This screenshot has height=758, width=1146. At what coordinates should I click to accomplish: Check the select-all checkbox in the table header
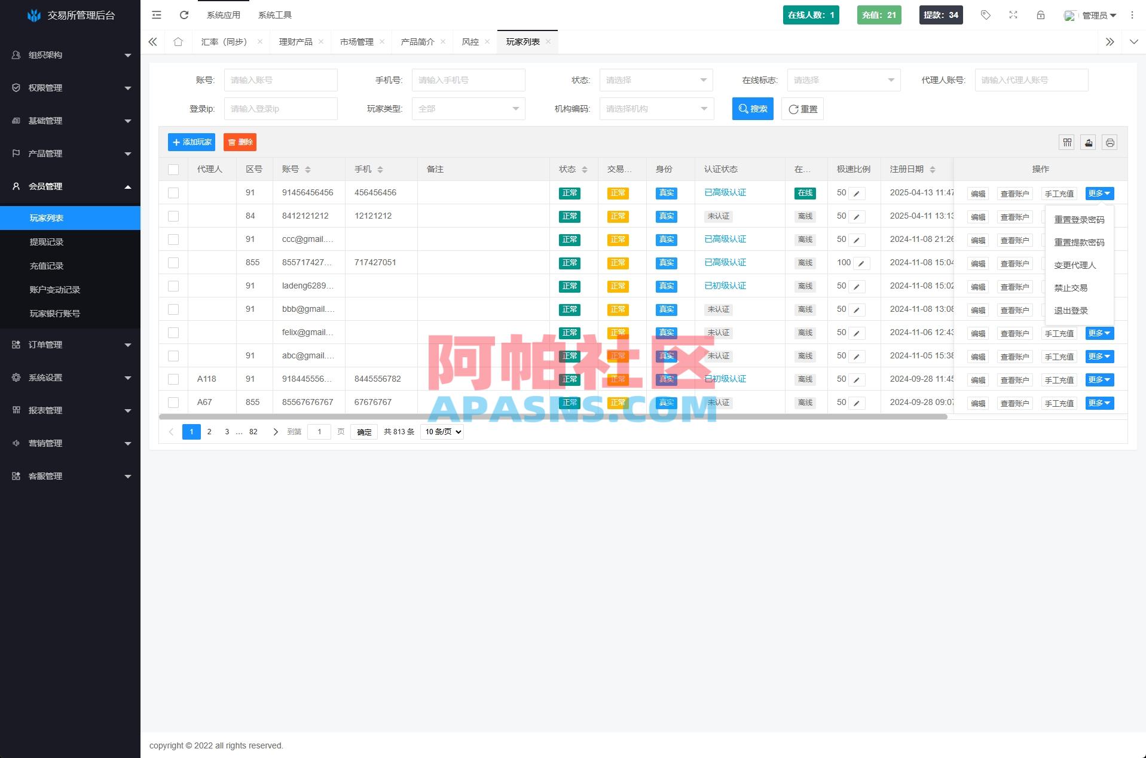[x=173, y=169]
